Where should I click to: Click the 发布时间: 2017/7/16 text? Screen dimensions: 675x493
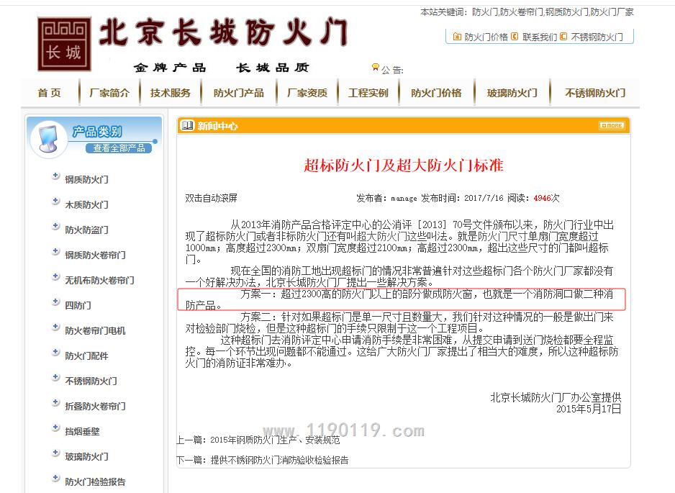[x=462, y=198]
